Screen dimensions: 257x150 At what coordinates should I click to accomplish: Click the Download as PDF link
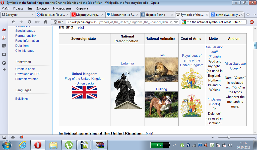(28, 74)
